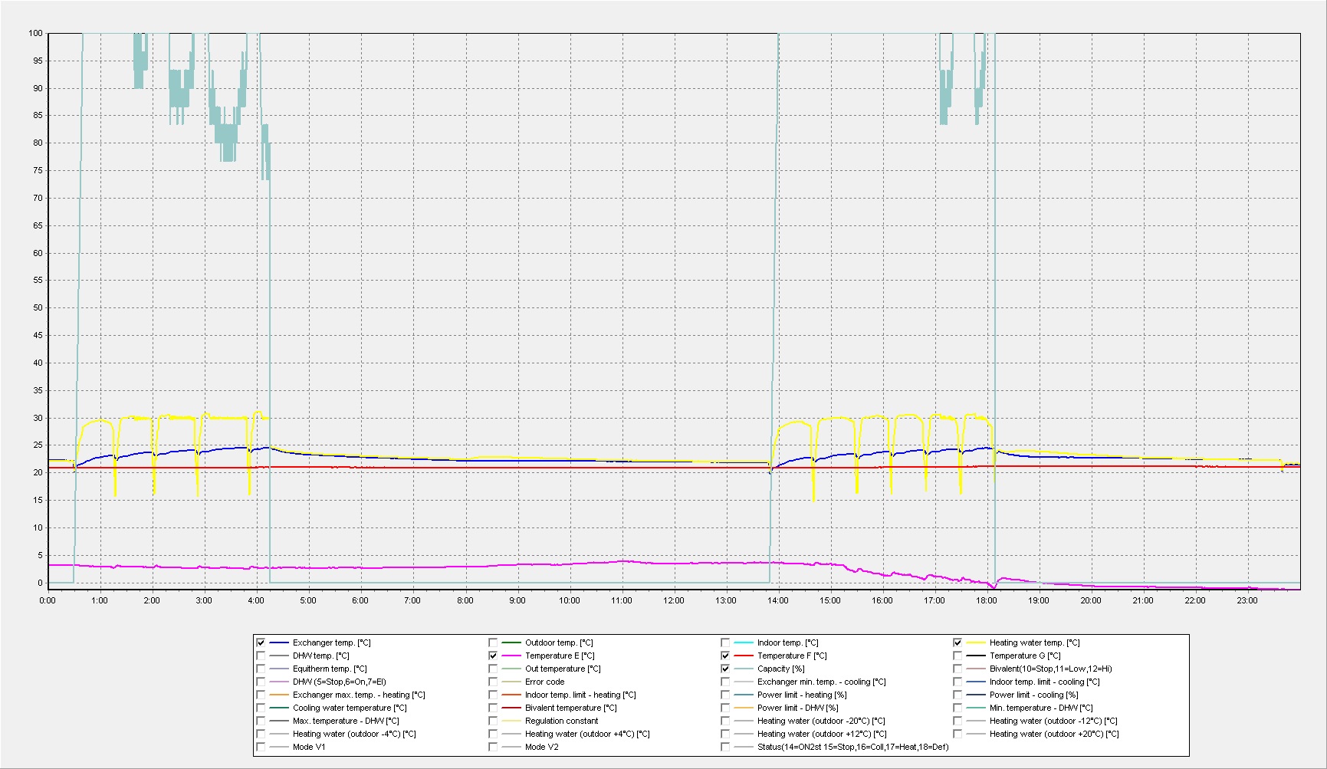Click the 23:00 time axis label
The width and height of the screenshot is (1327, 769).
1247,600
